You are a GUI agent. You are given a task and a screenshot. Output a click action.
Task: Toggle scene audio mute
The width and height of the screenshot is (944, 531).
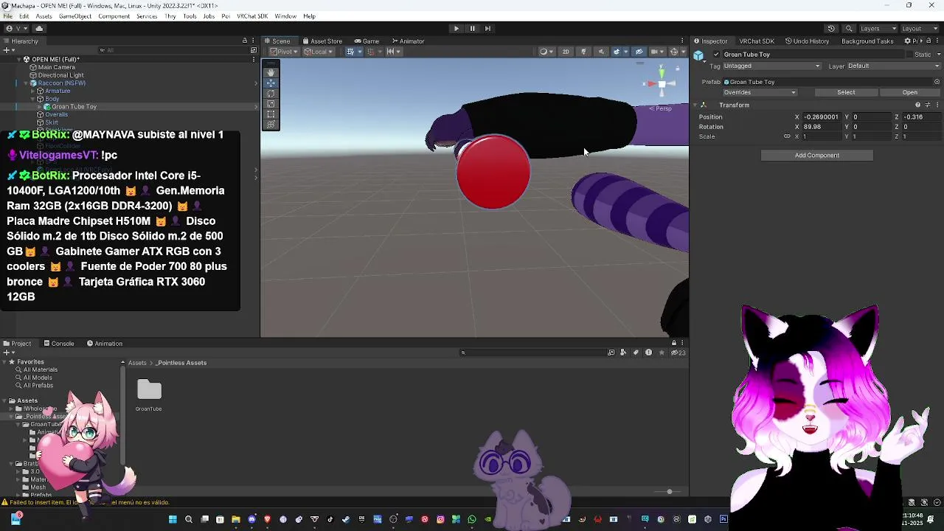601,52
